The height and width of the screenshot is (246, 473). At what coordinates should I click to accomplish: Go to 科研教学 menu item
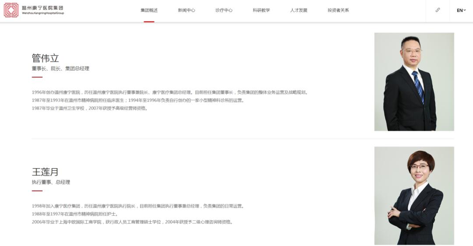click(x=261, y=10)
